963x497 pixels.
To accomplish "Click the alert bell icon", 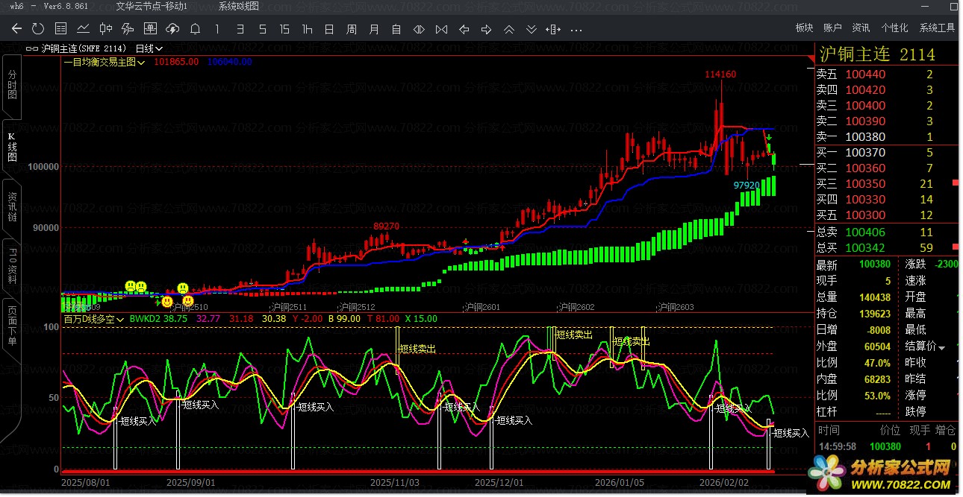I will 195,29.
